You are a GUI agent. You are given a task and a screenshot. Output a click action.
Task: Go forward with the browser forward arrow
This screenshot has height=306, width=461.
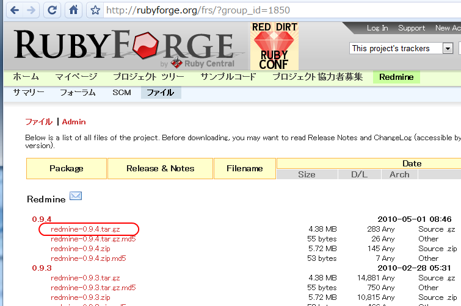(x=31, y=10)
